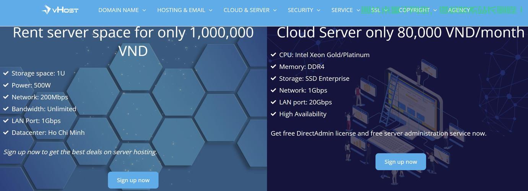
Task: Expand the chevron beside COPYRIGHT
Action: click(435, 10)
